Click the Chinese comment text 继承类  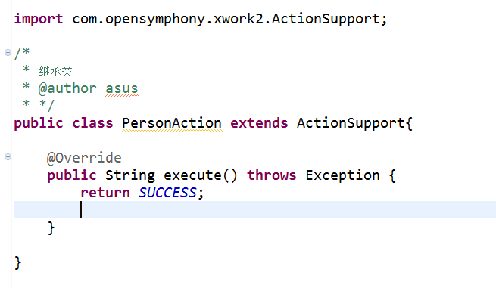(x=56, y=71)
